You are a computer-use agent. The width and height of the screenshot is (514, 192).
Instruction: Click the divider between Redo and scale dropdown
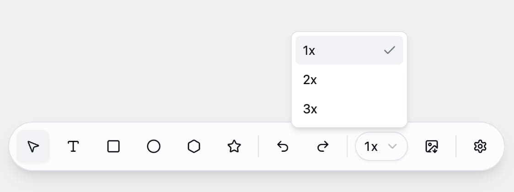click(x=347, y=147)
